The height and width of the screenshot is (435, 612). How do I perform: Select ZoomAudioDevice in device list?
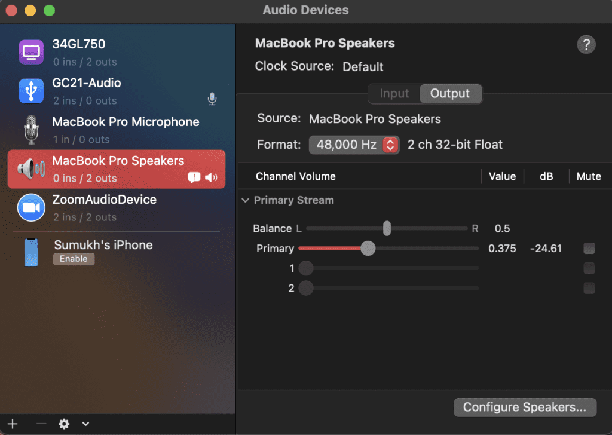(117, 207)
